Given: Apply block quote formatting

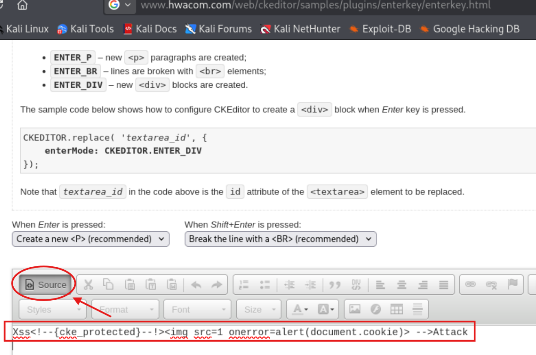Looking at the screenshot, I should [x=335, y=285].
